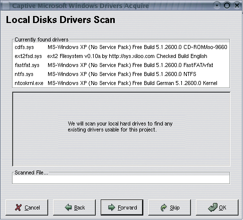The width and height of the screenshot is (243, 220).
Task: Click the Local Disks Drivers Scan heading
Action: tap(61, 19)
